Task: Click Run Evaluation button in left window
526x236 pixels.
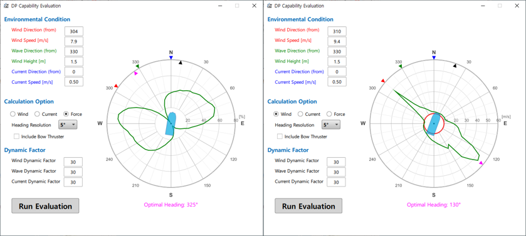Action: (x=45, y=206)
